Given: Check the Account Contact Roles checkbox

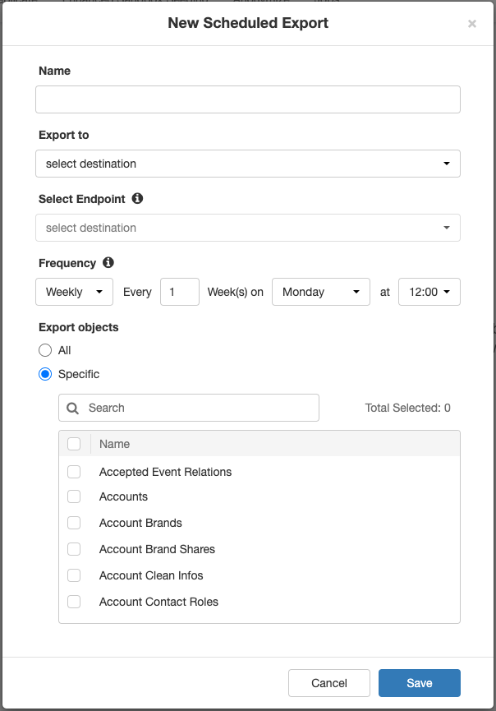Looking at the screenshot, I should tap(74, 602).
